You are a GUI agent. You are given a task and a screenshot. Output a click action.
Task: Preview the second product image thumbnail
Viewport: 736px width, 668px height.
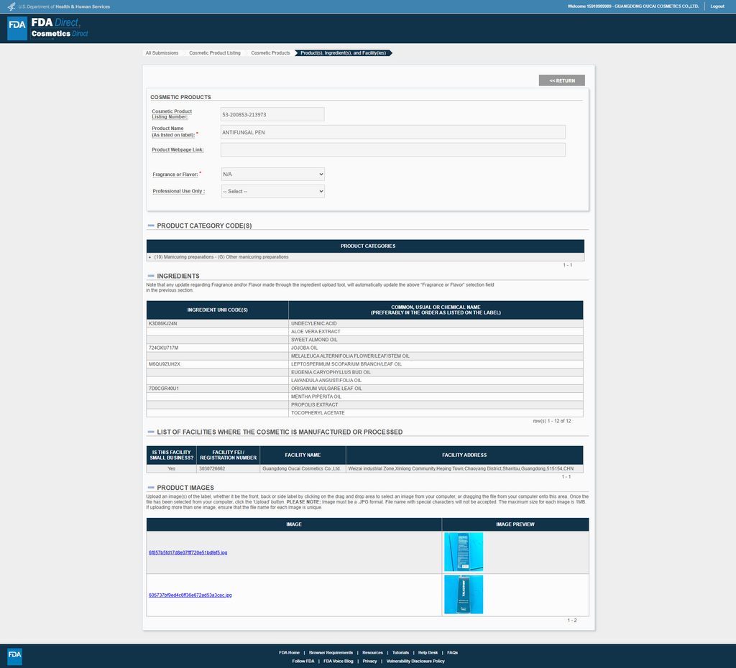[464, 594]
